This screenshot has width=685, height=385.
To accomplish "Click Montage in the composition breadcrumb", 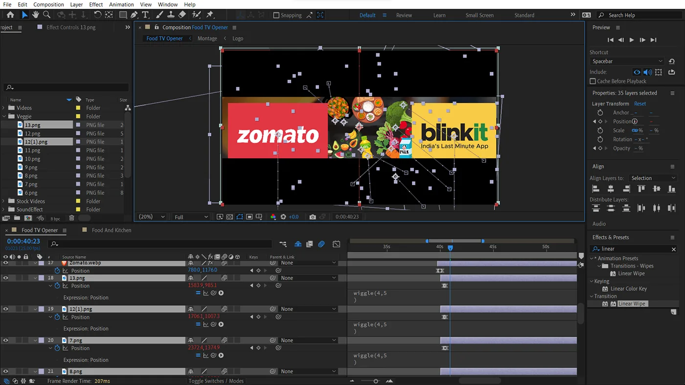I will pos(207,39).
